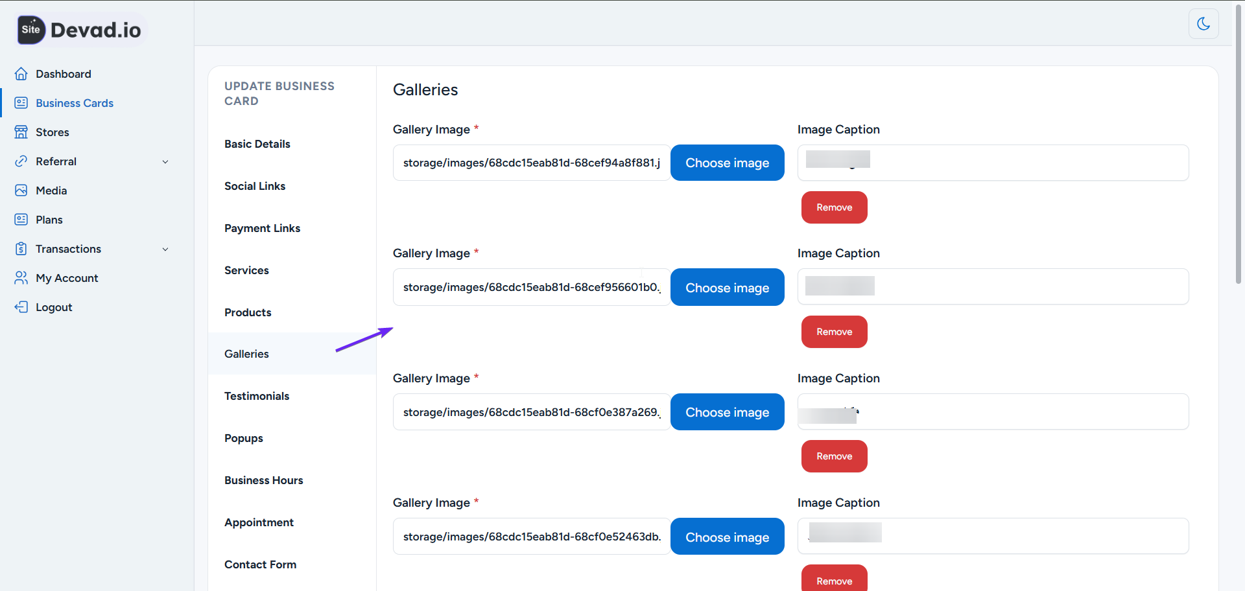The width and height of the screenshot is (1245, 591).
Task: Switch to the Basic Details section
Action: pyautogui.click(x=257, y=144)
